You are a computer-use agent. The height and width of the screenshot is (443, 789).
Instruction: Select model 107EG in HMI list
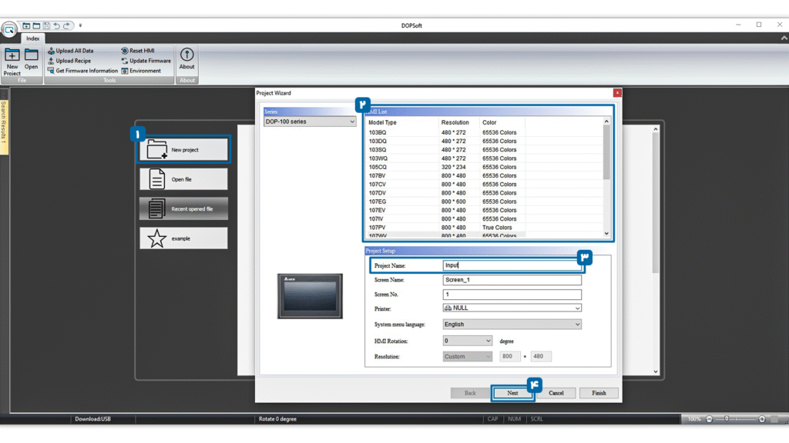click(x=378, y=202)
